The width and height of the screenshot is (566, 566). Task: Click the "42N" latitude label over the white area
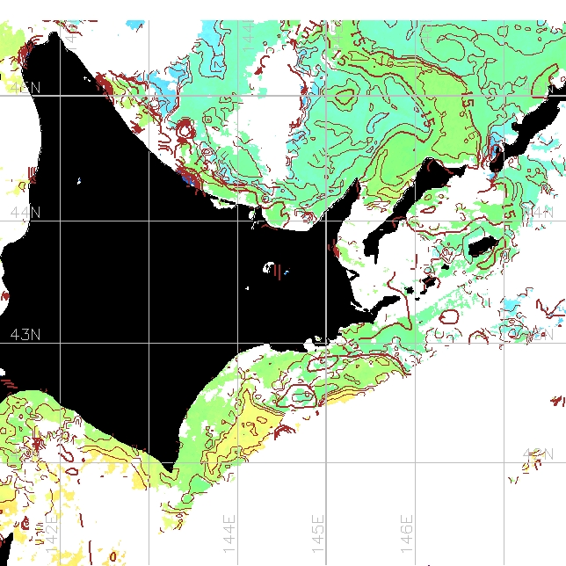pos(538,454)
